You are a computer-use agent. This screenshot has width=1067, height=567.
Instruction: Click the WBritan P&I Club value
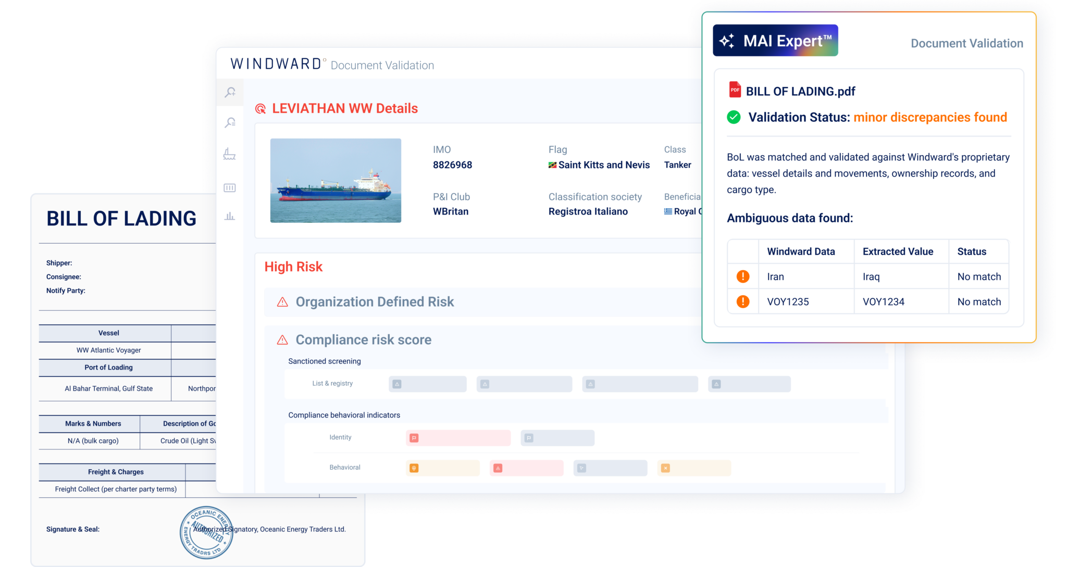tap(451, 211)
